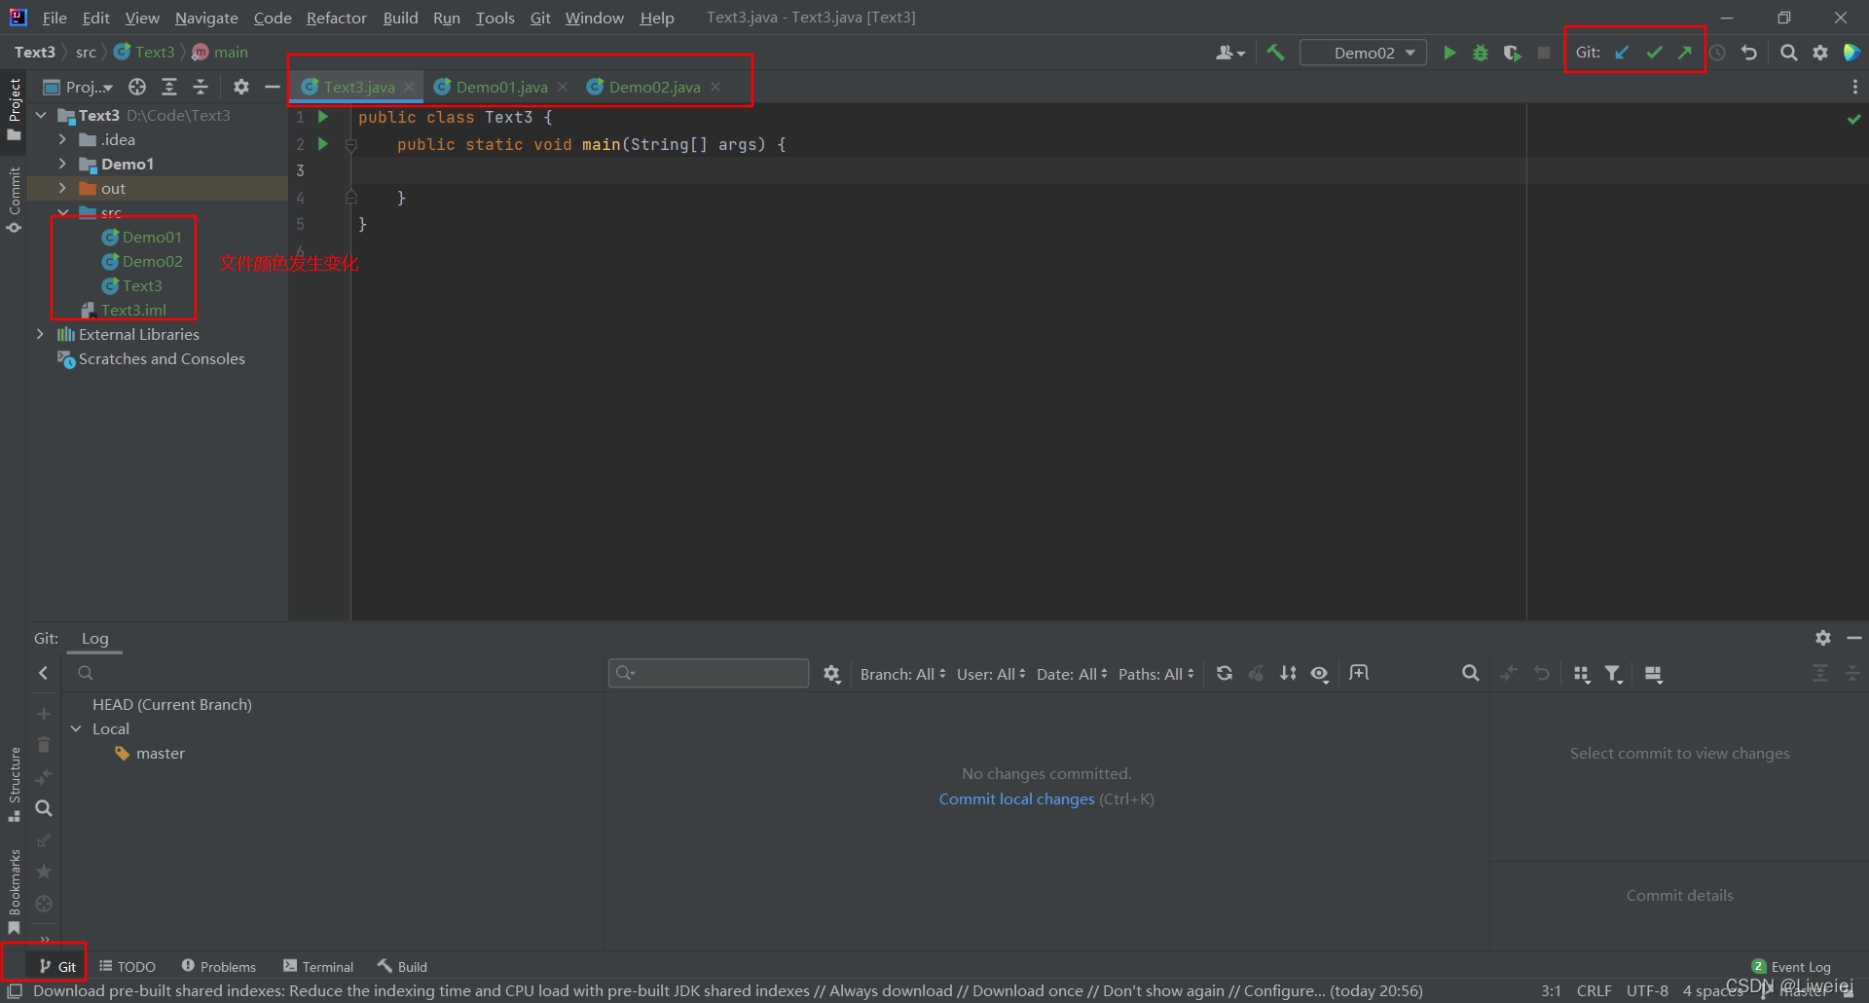Click the Git update project arrow
Screen dimensions: 1869x1003
(x=1622, y=53)
